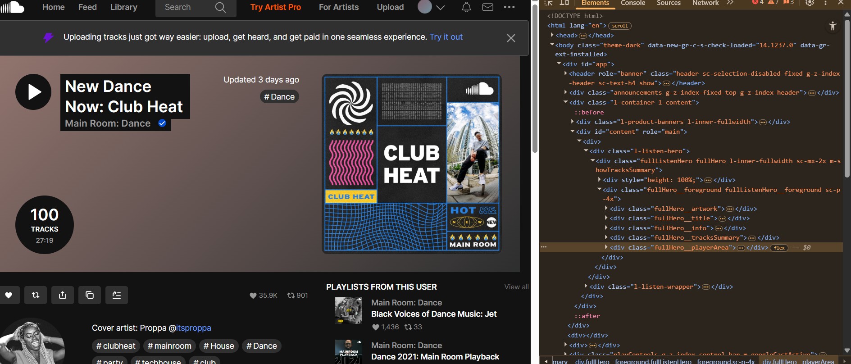Click the #House tag
Screen dimensions: 851x364
tap(219, 346)
